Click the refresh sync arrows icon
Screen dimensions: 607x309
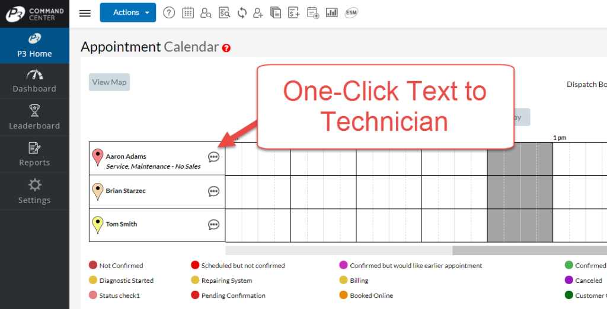(242, 13)
